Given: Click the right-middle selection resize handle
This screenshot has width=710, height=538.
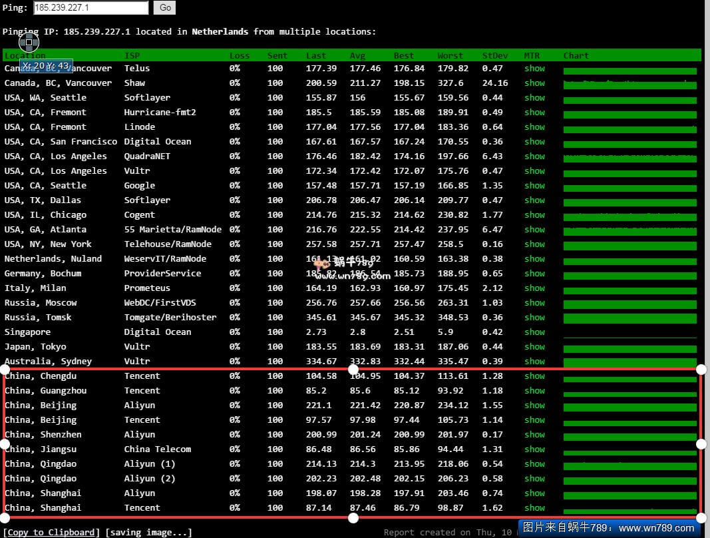Looking at the screenshot, I should click(x=701, y=443).
